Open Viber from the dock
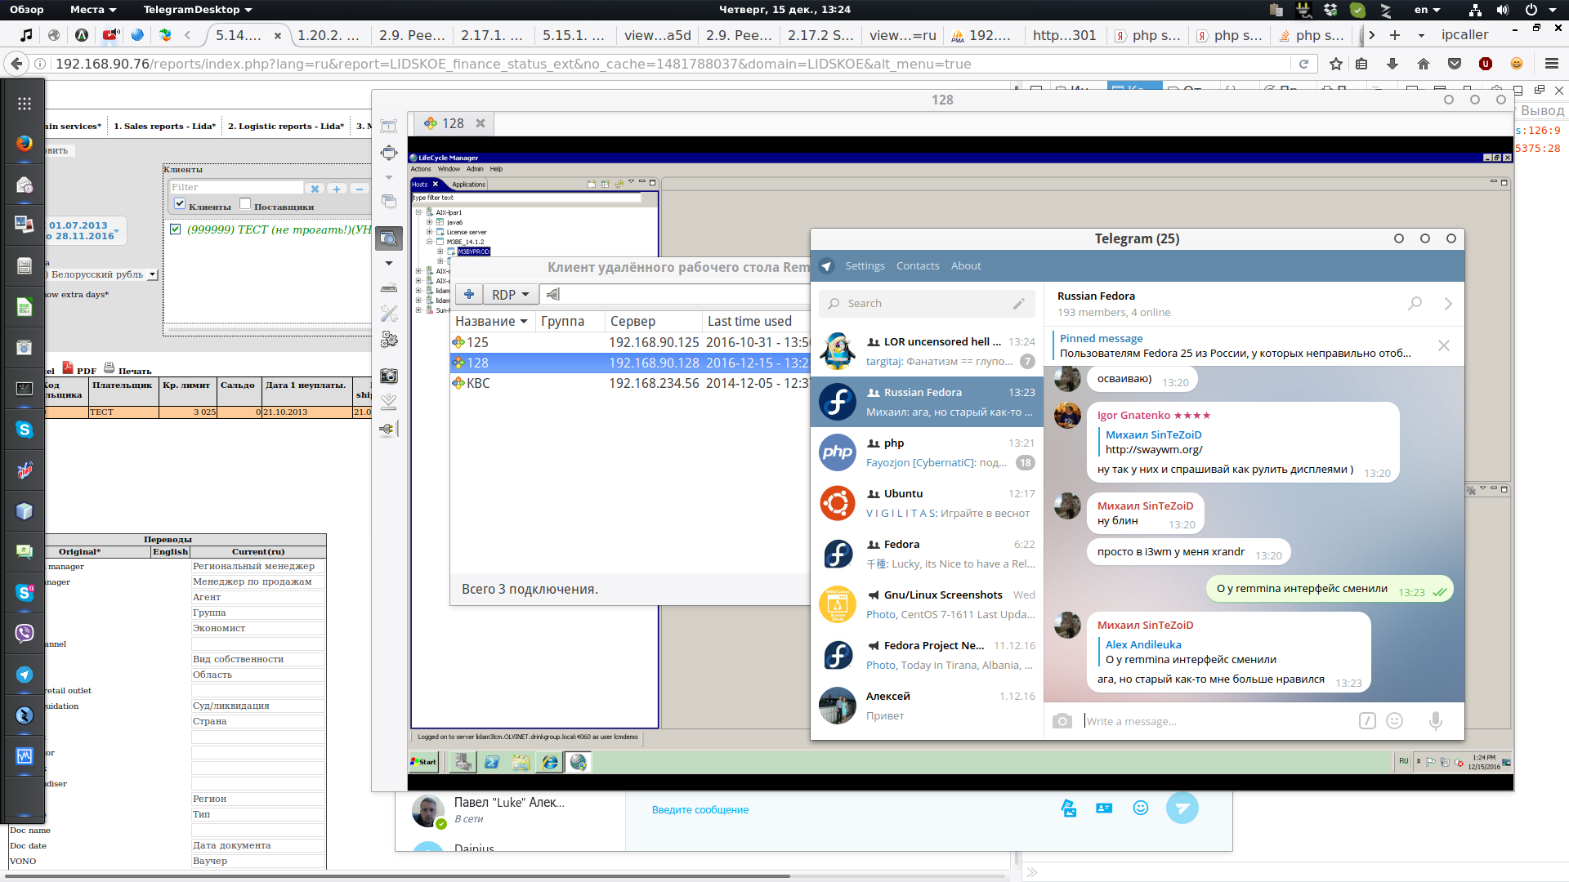Image resolution: width=1569 pixels, height=882 pixels. tap(25, 634)
